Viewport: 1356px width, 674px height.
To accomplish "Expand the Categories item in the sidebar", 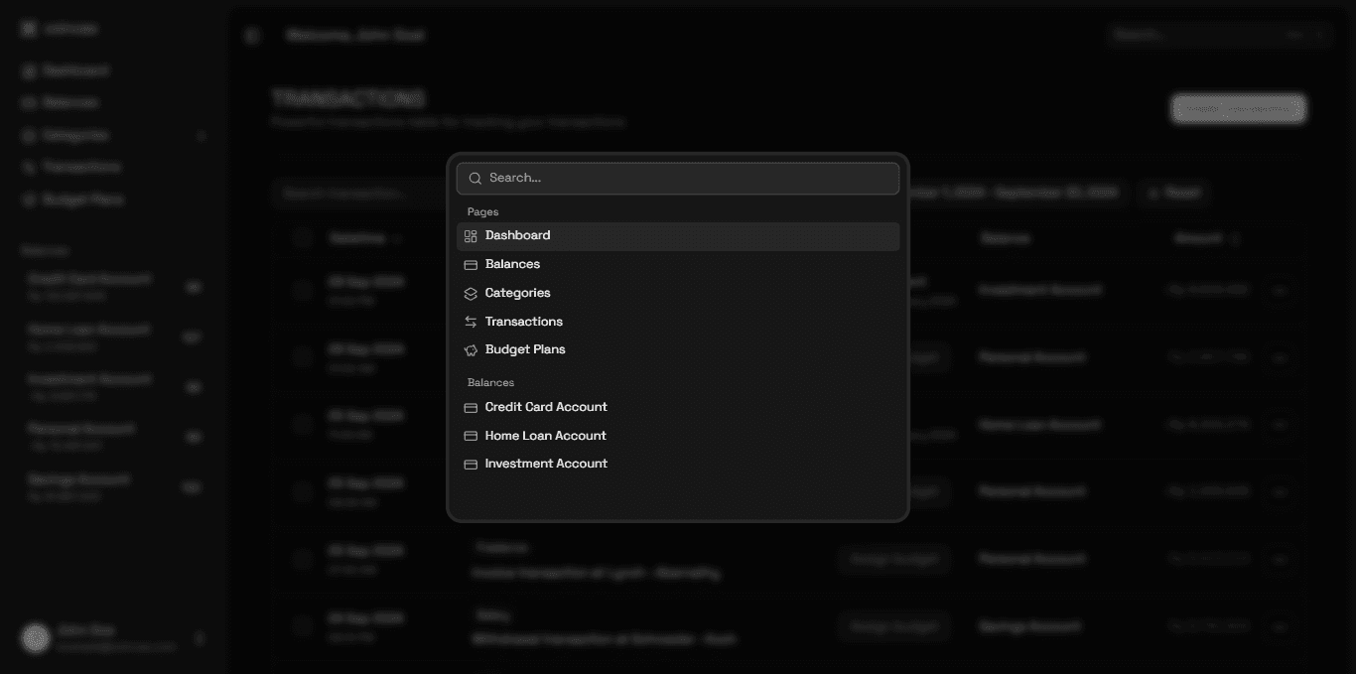I will pyautogui.click(x=202, y=135).
